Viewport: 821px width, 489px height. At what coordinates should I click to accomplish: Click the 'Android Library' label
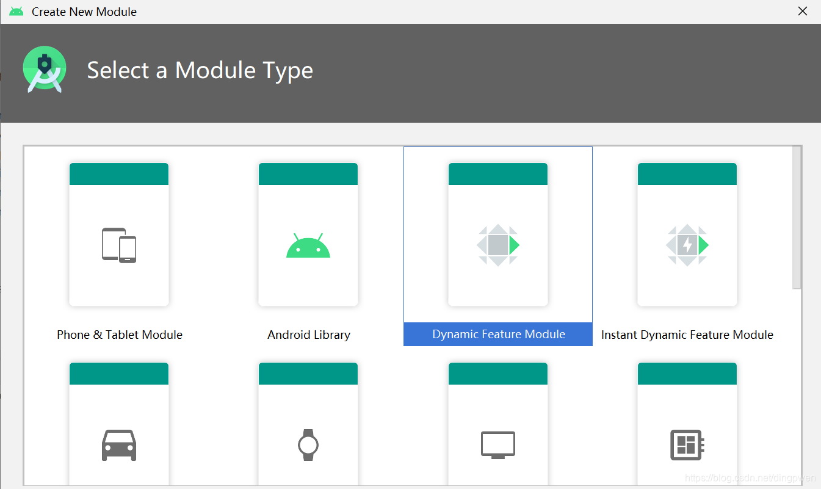click(309, 335)
